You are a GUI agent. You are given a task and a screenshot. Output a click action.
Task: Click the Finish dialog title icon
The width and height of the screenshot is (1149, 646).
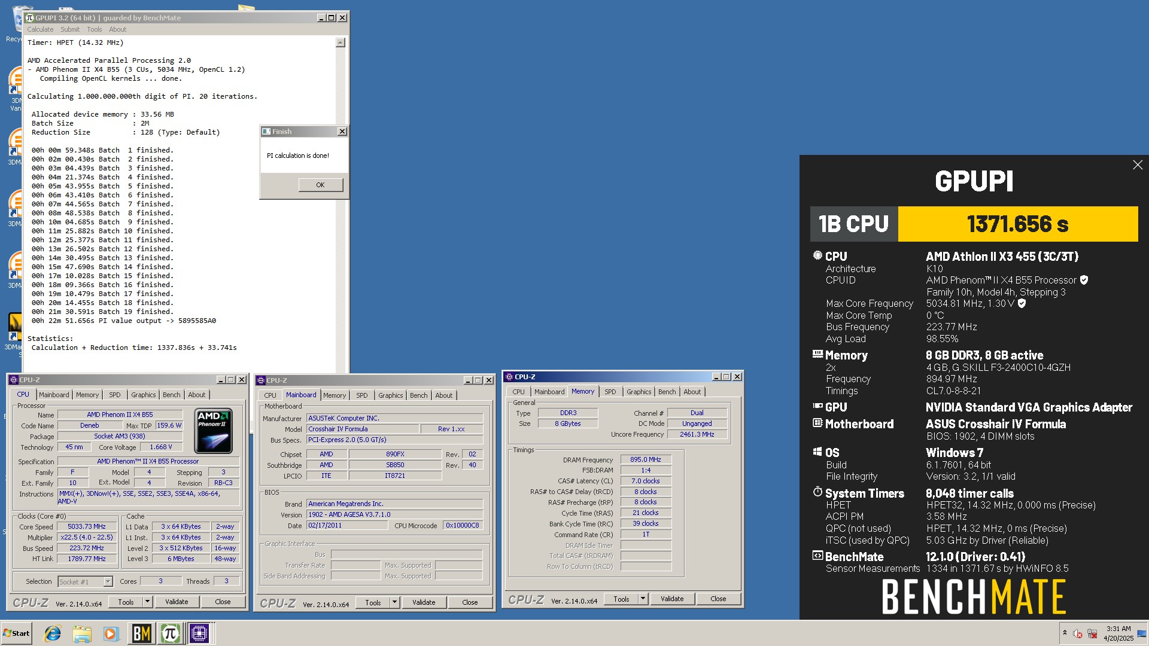tap(267, 132)
